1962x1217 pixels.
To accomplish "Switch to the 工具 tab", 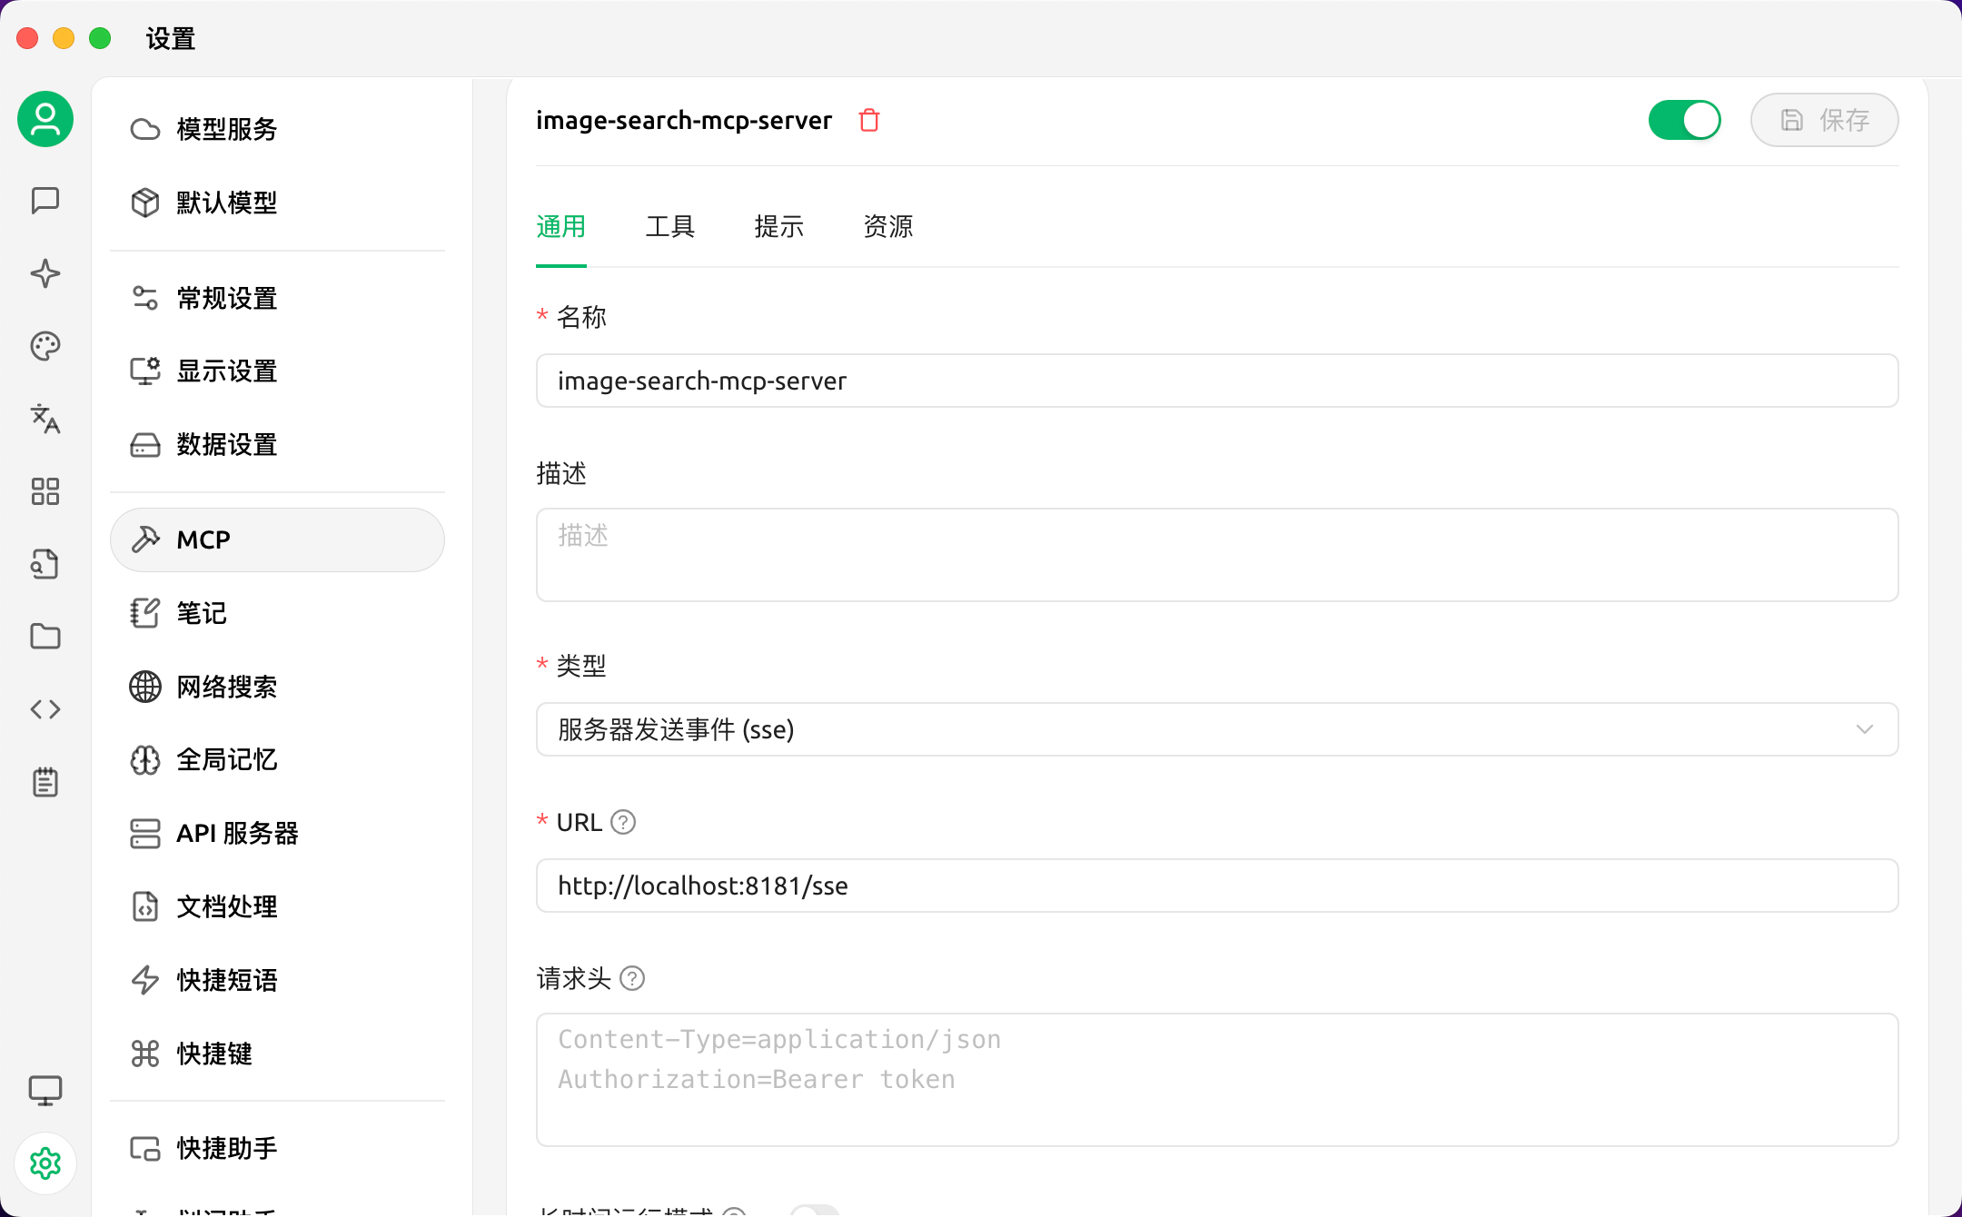I will pos(670,226).
